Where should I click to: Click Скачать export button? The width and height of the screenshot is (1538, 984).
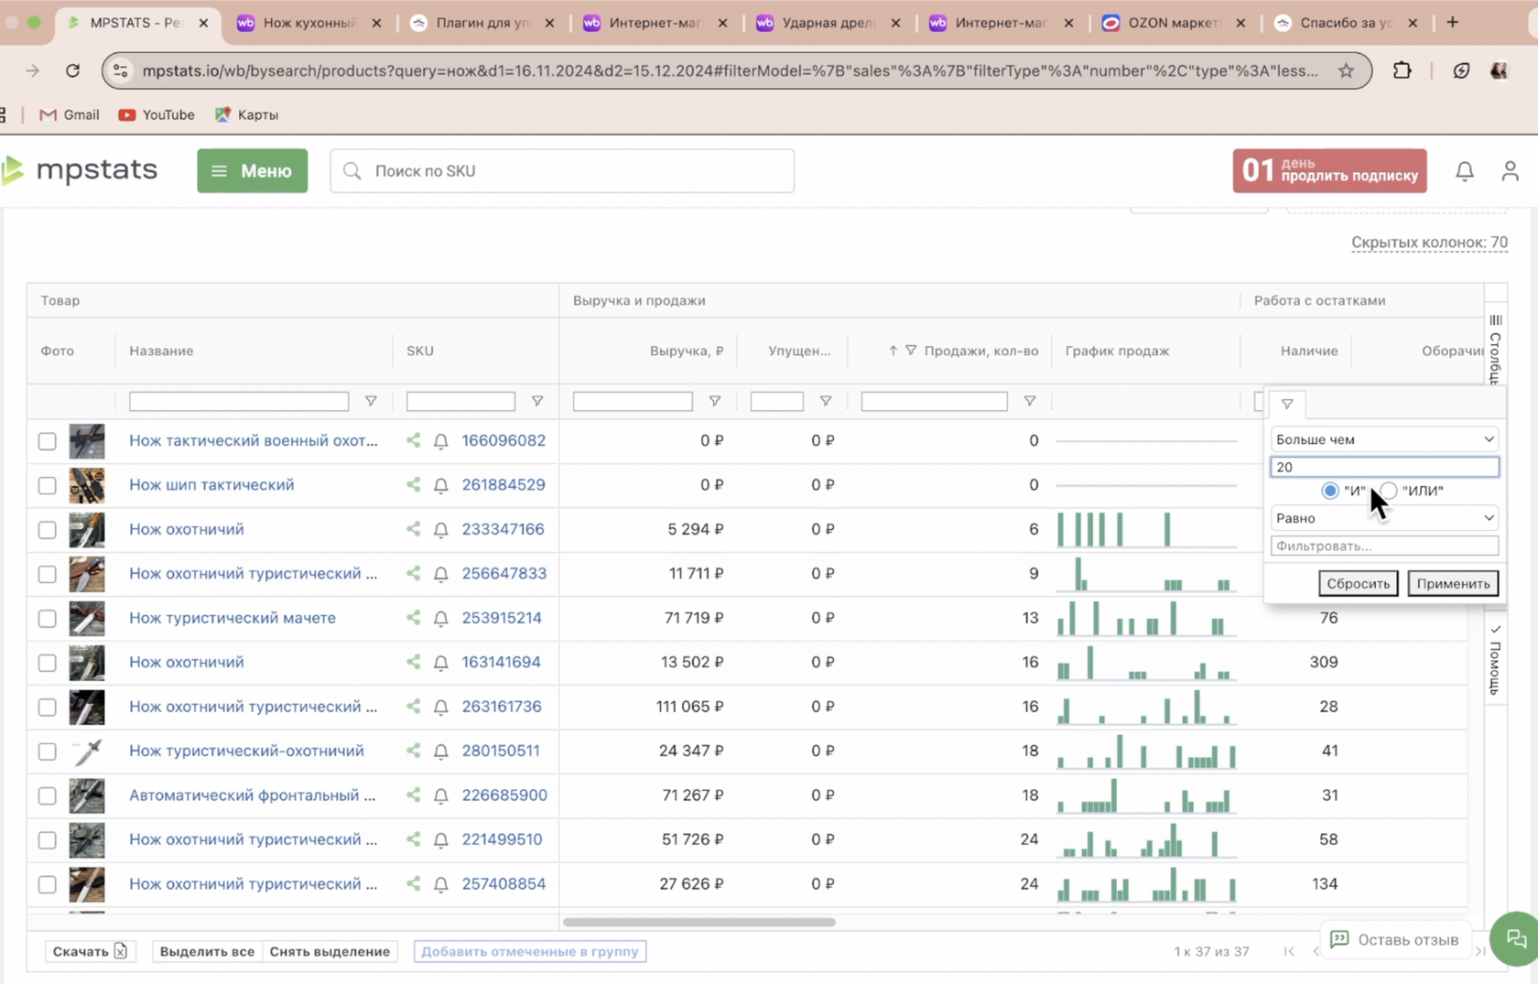click(x=89, y=952)
